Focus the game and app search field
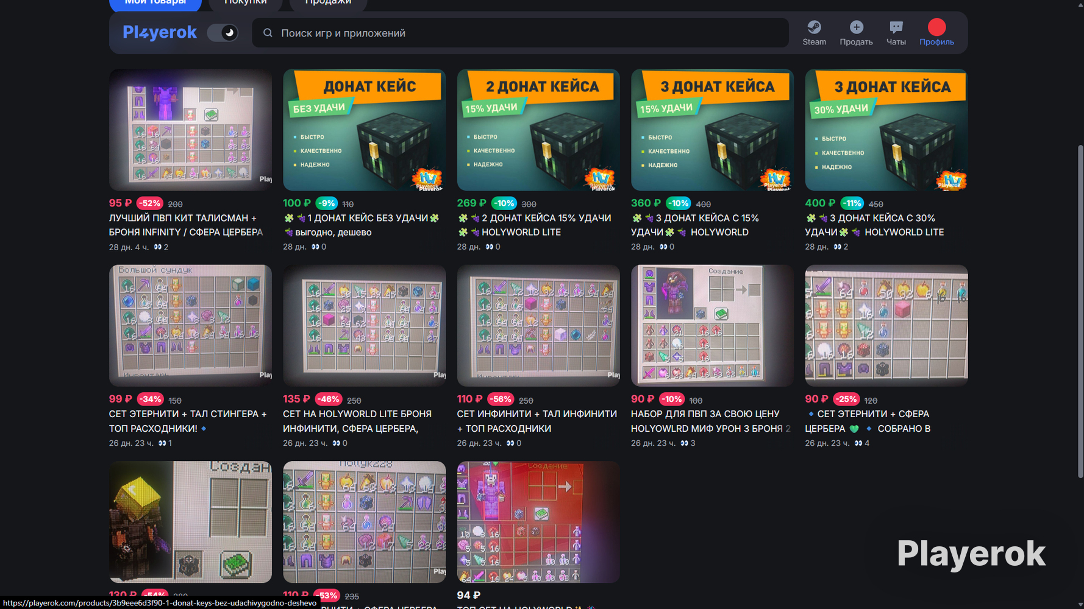The width and height of the screenshot is (1084, 609). pyautogui.click(x=521, y=33)
